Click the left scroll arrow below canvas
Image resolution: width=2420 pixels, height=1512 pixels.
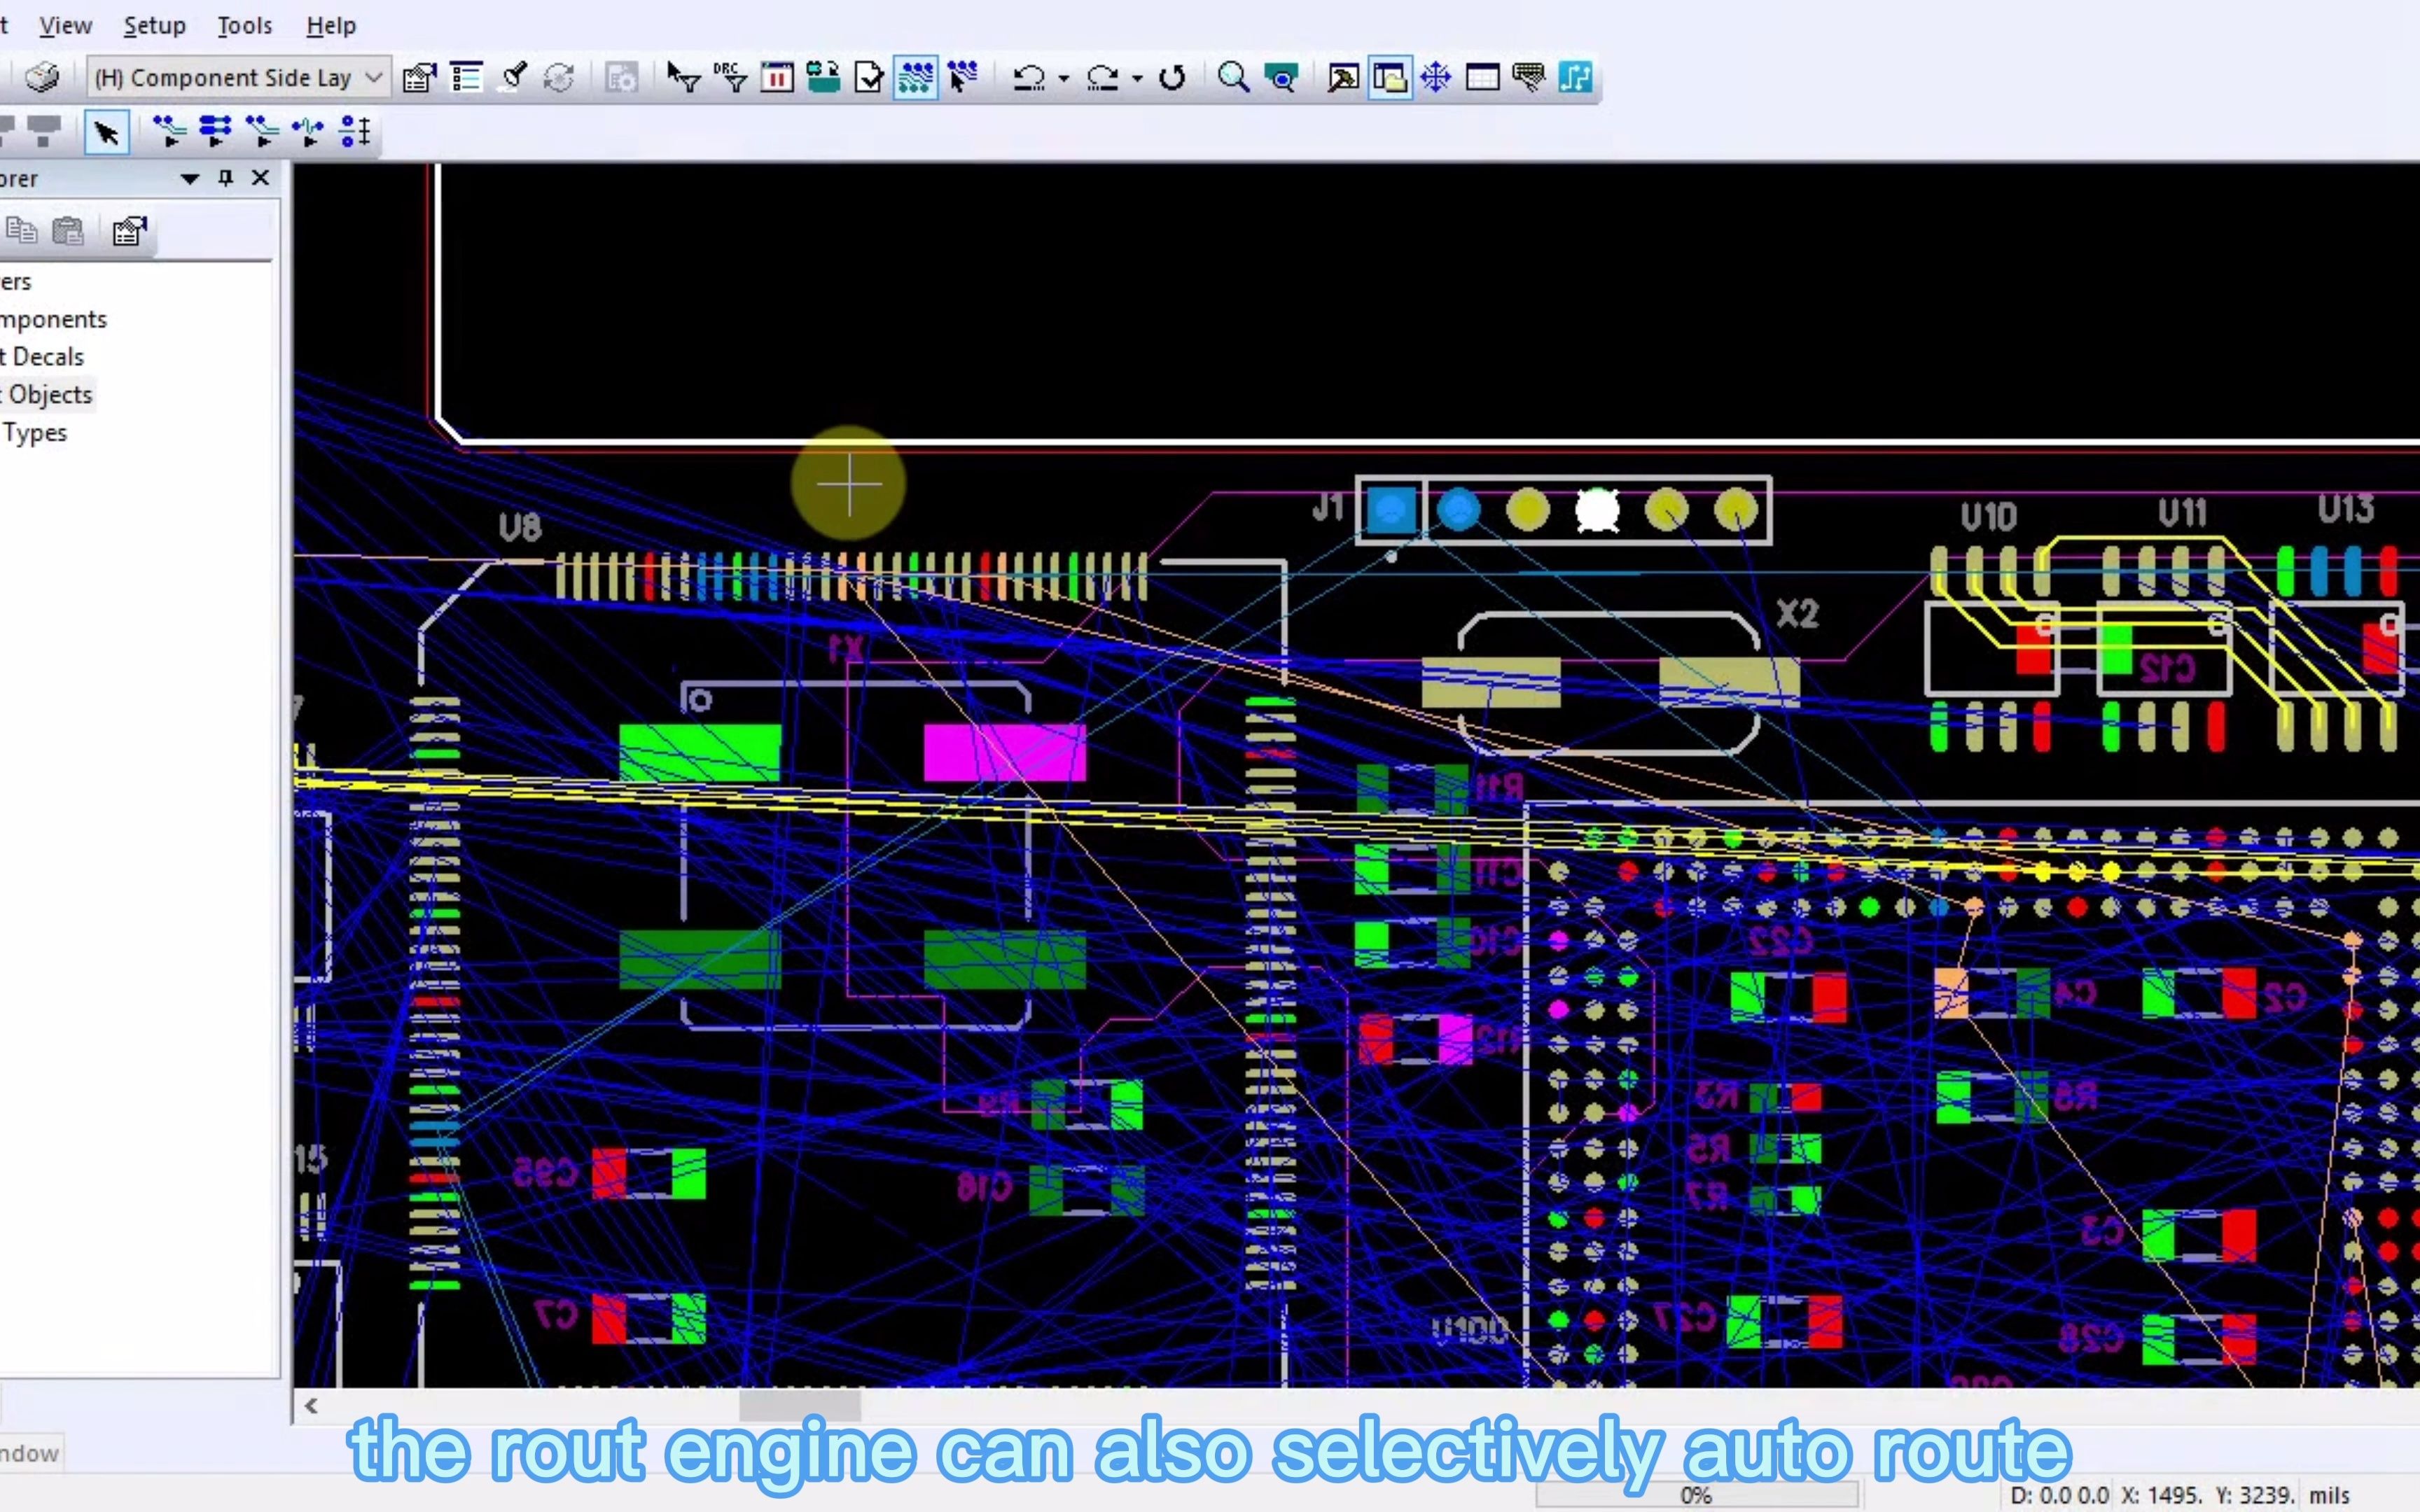312,1405
